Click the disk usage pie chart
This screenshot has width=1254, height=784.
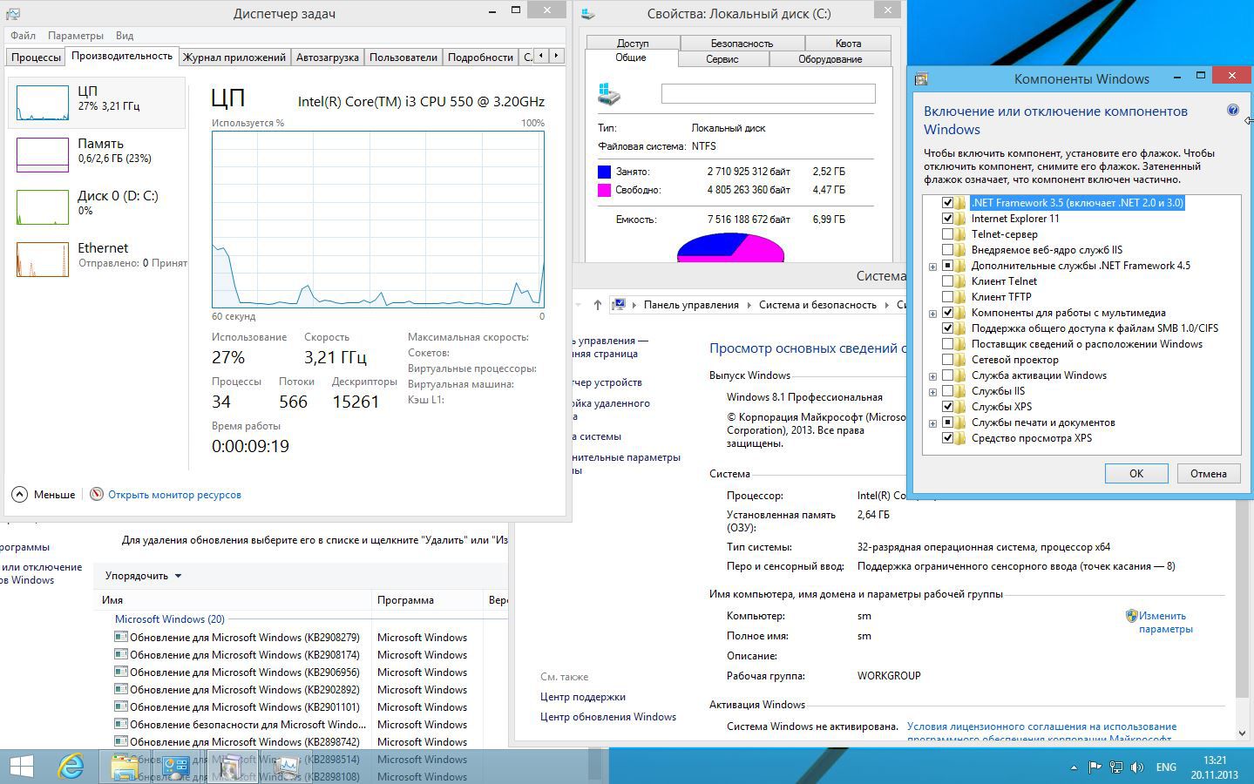click(x=730, y=247)
